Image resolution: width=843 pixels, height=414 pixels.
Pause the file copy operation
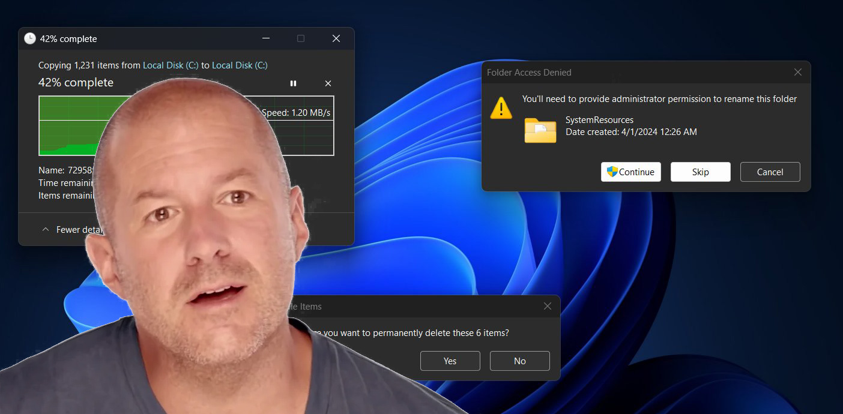coord(293,83)
